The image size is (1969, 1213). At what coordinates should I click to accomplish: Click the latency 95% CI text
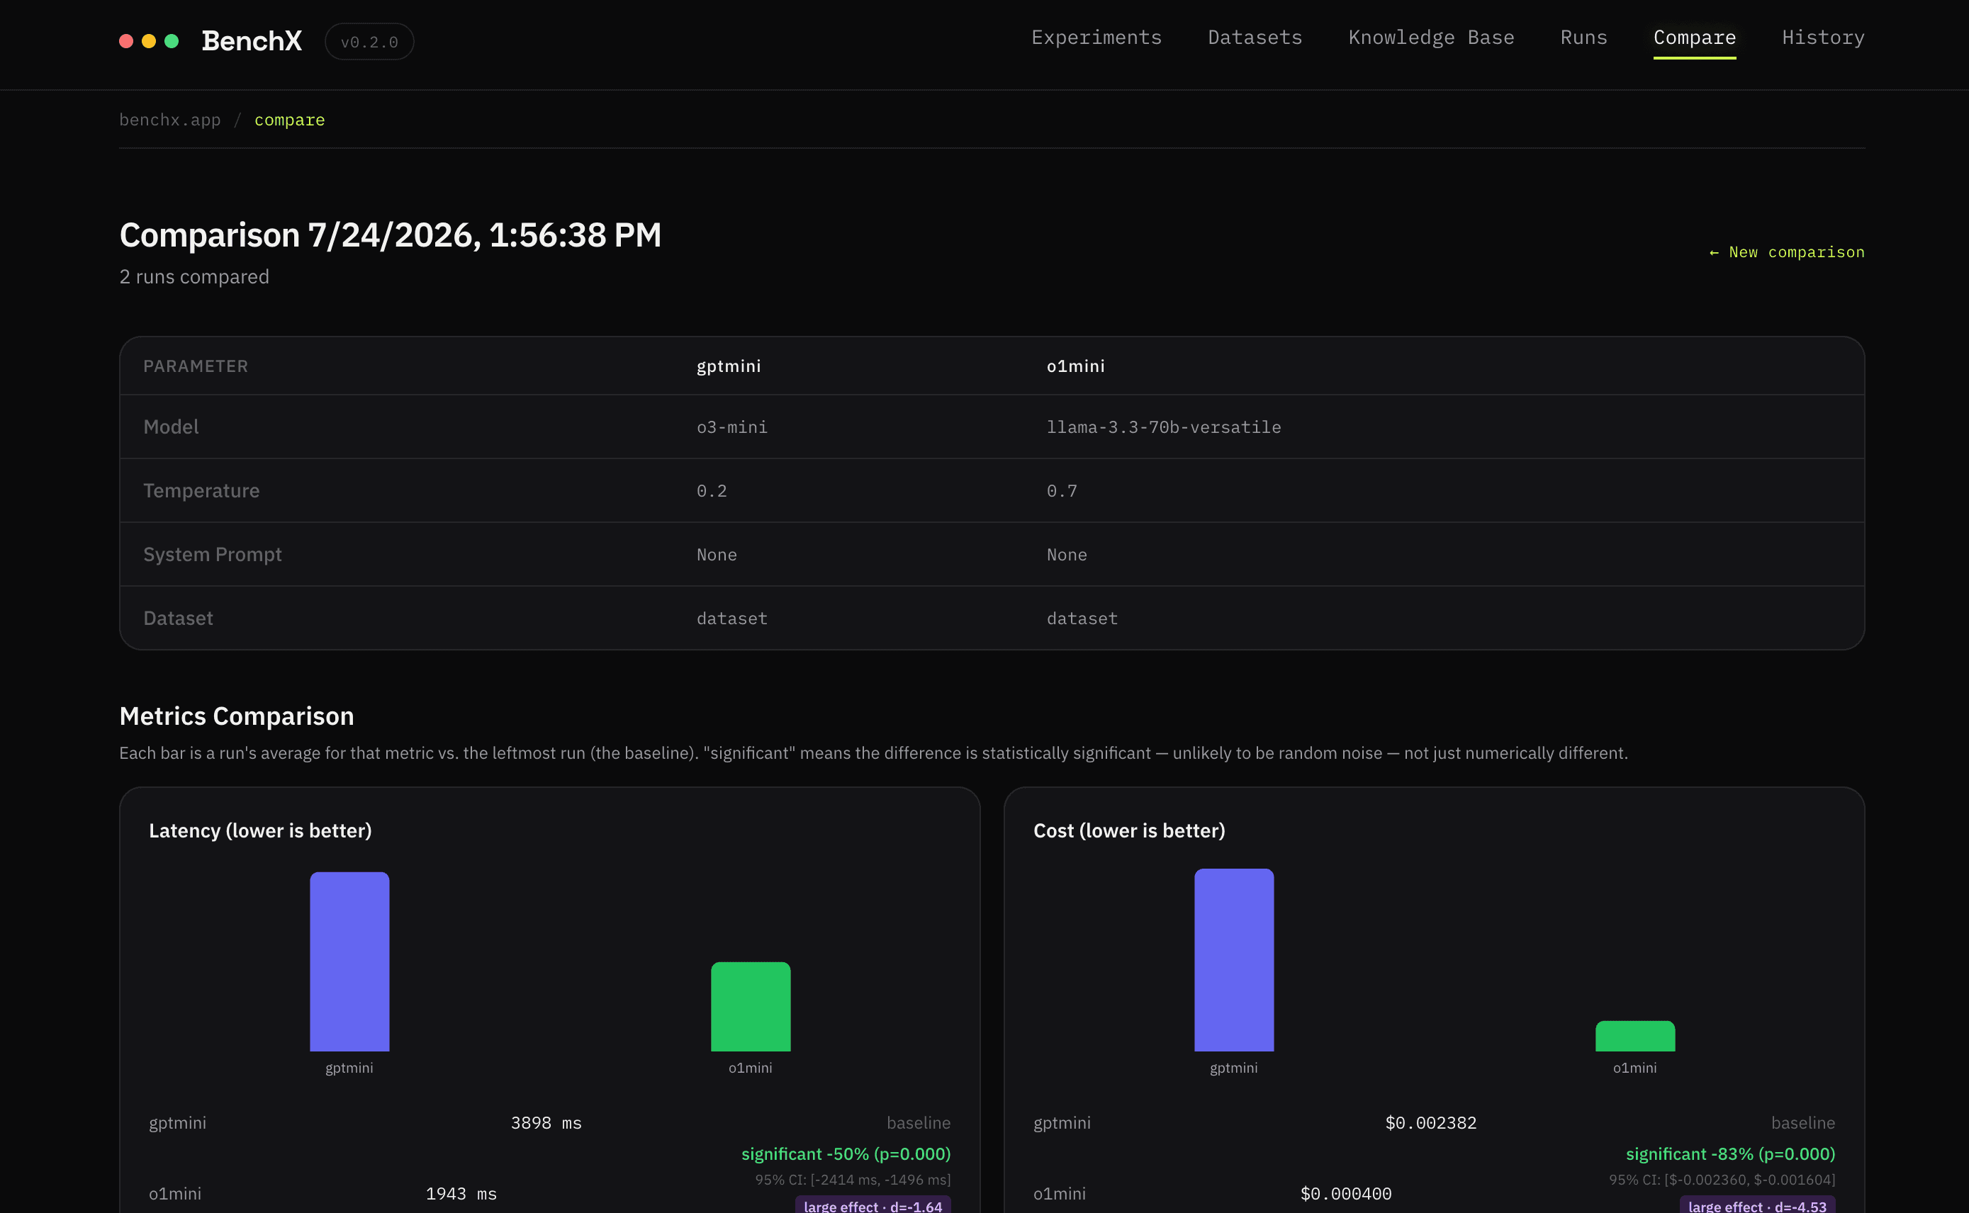[852, 1179]
